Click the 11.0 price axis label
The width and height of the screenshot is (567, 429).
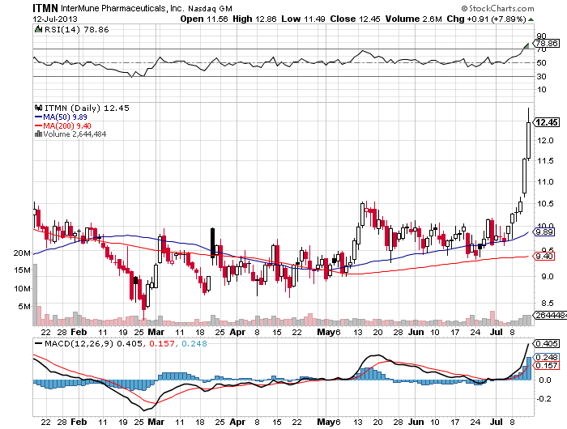coord(545,182)
